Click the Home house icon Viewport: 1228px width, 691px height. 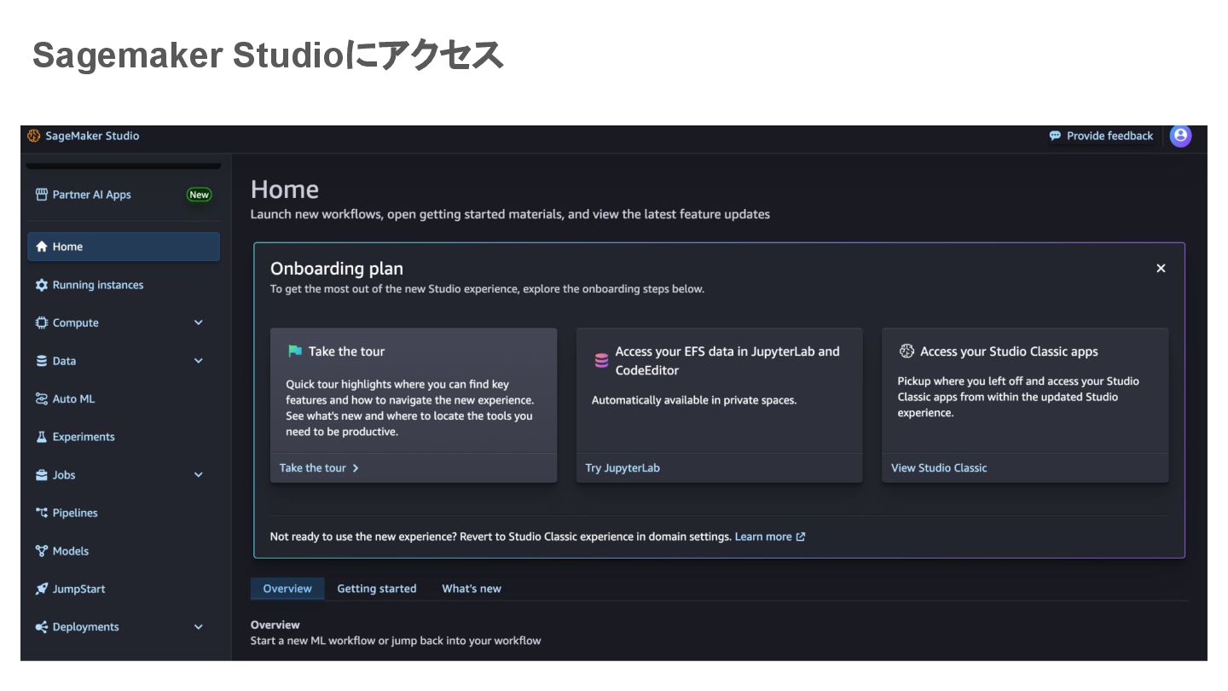(41, 247)
